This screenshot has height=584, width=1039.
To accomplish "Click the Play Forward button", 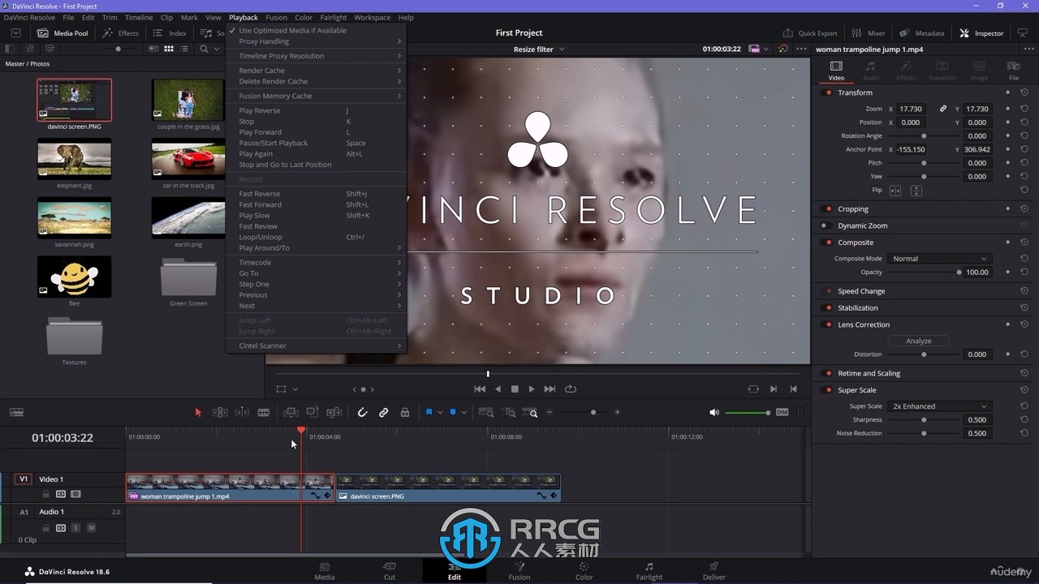I will (x=532, y=389).
